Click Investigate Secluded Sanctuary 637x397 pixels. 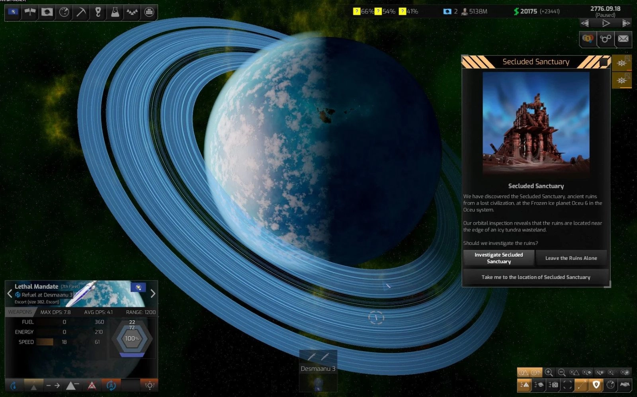pos(498,258)
